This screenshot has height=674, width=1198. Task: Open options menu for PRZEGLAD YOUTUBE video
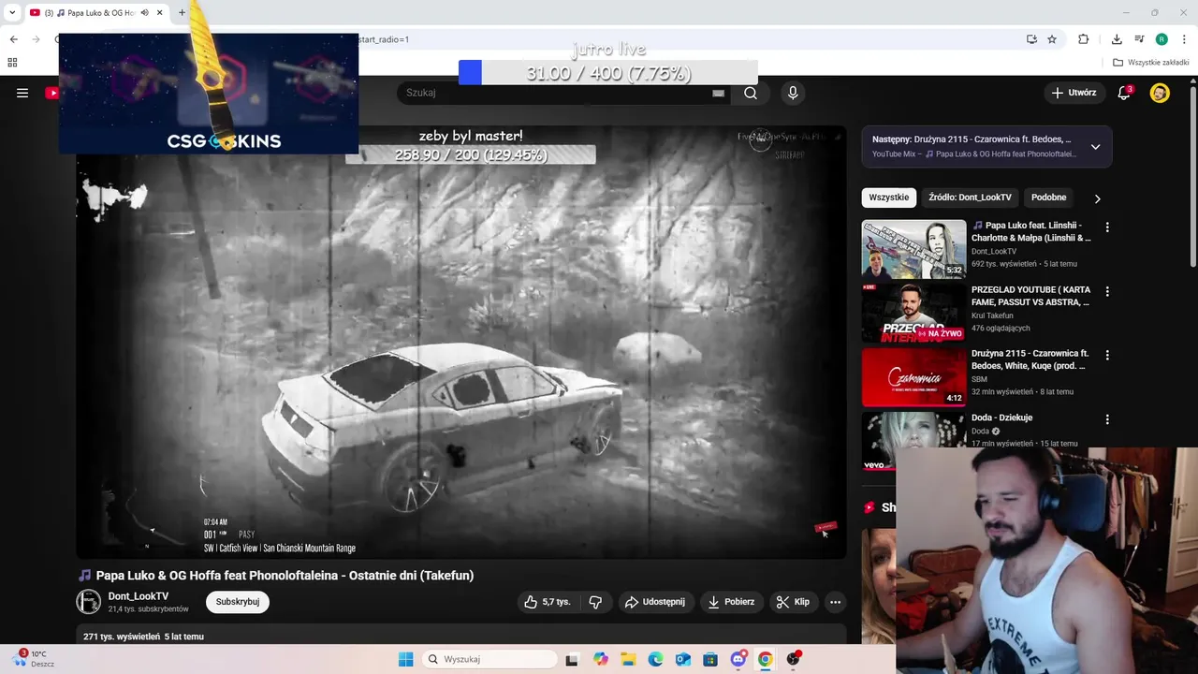point(1107,292)
